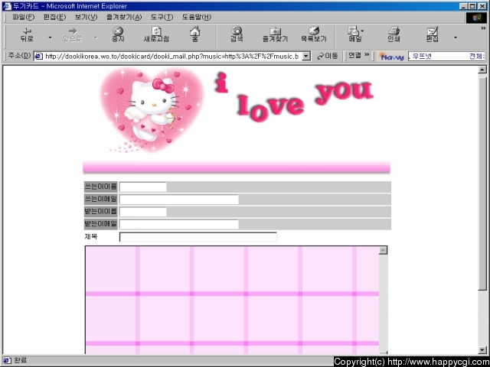Minimize the Internet Explorer window
This screenshot has height=367, width=490.
[x=464, y=6]
